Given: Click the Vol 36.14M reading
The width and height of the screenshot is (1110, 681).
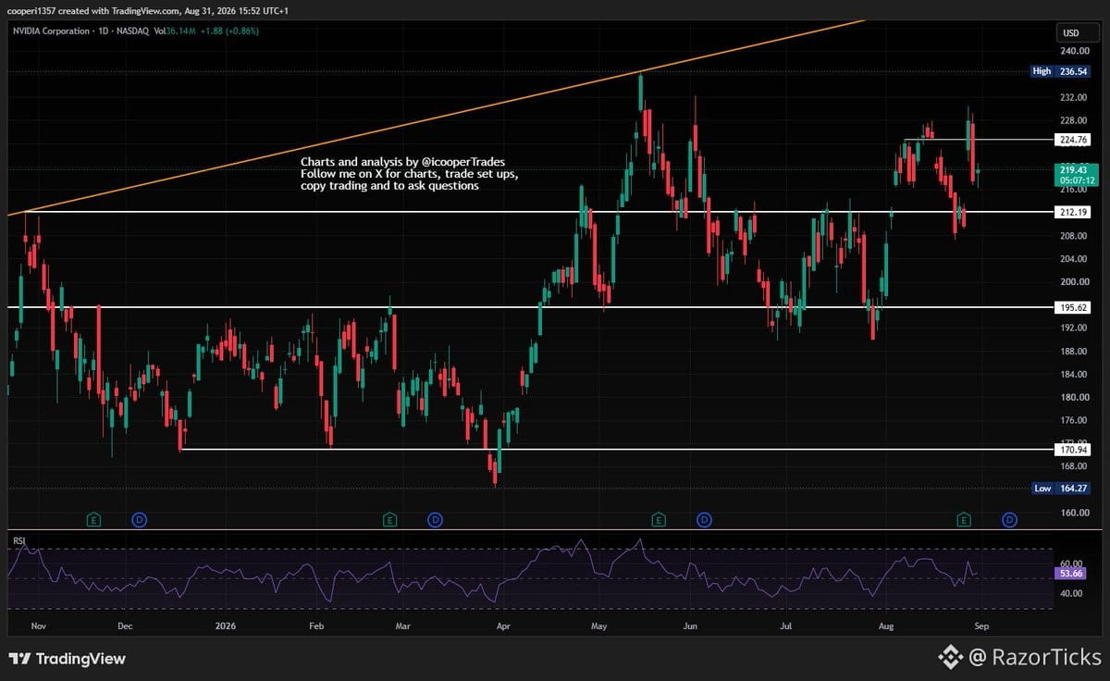Looking at the screenshot, I should point(173,31).
